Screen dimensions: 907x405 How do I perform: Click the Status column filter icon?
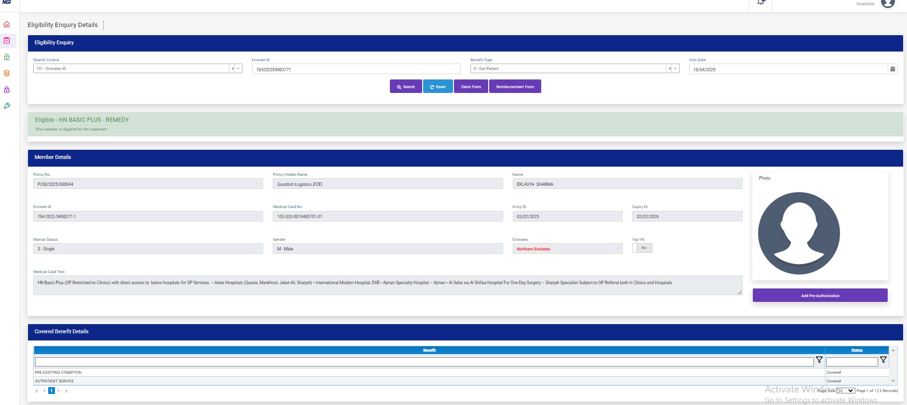point(883,360)
